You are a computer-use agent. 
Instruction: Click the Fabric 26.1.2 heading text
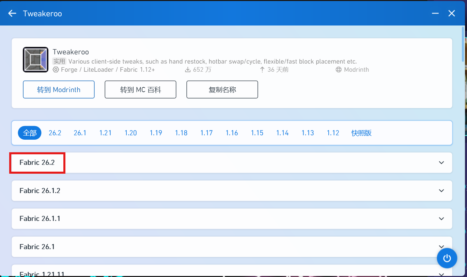40,191
